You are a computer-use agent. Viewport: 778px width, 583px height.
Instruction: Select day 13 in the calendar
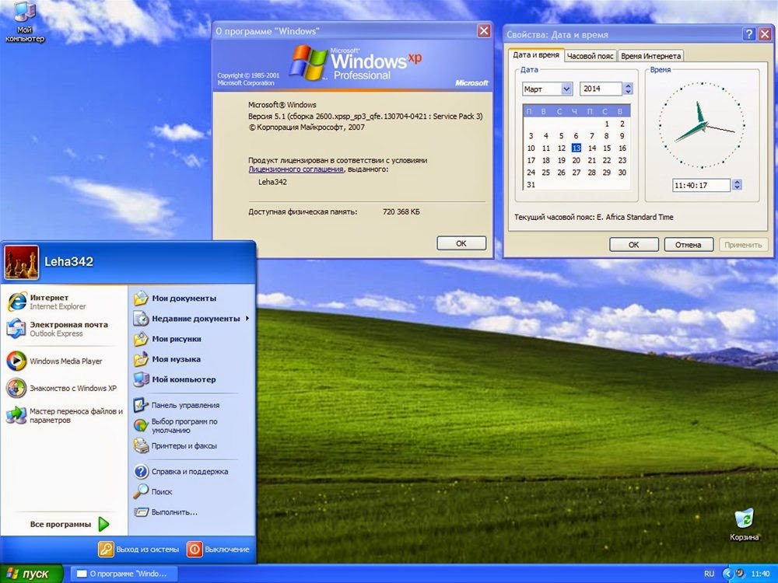coord(576,148)
